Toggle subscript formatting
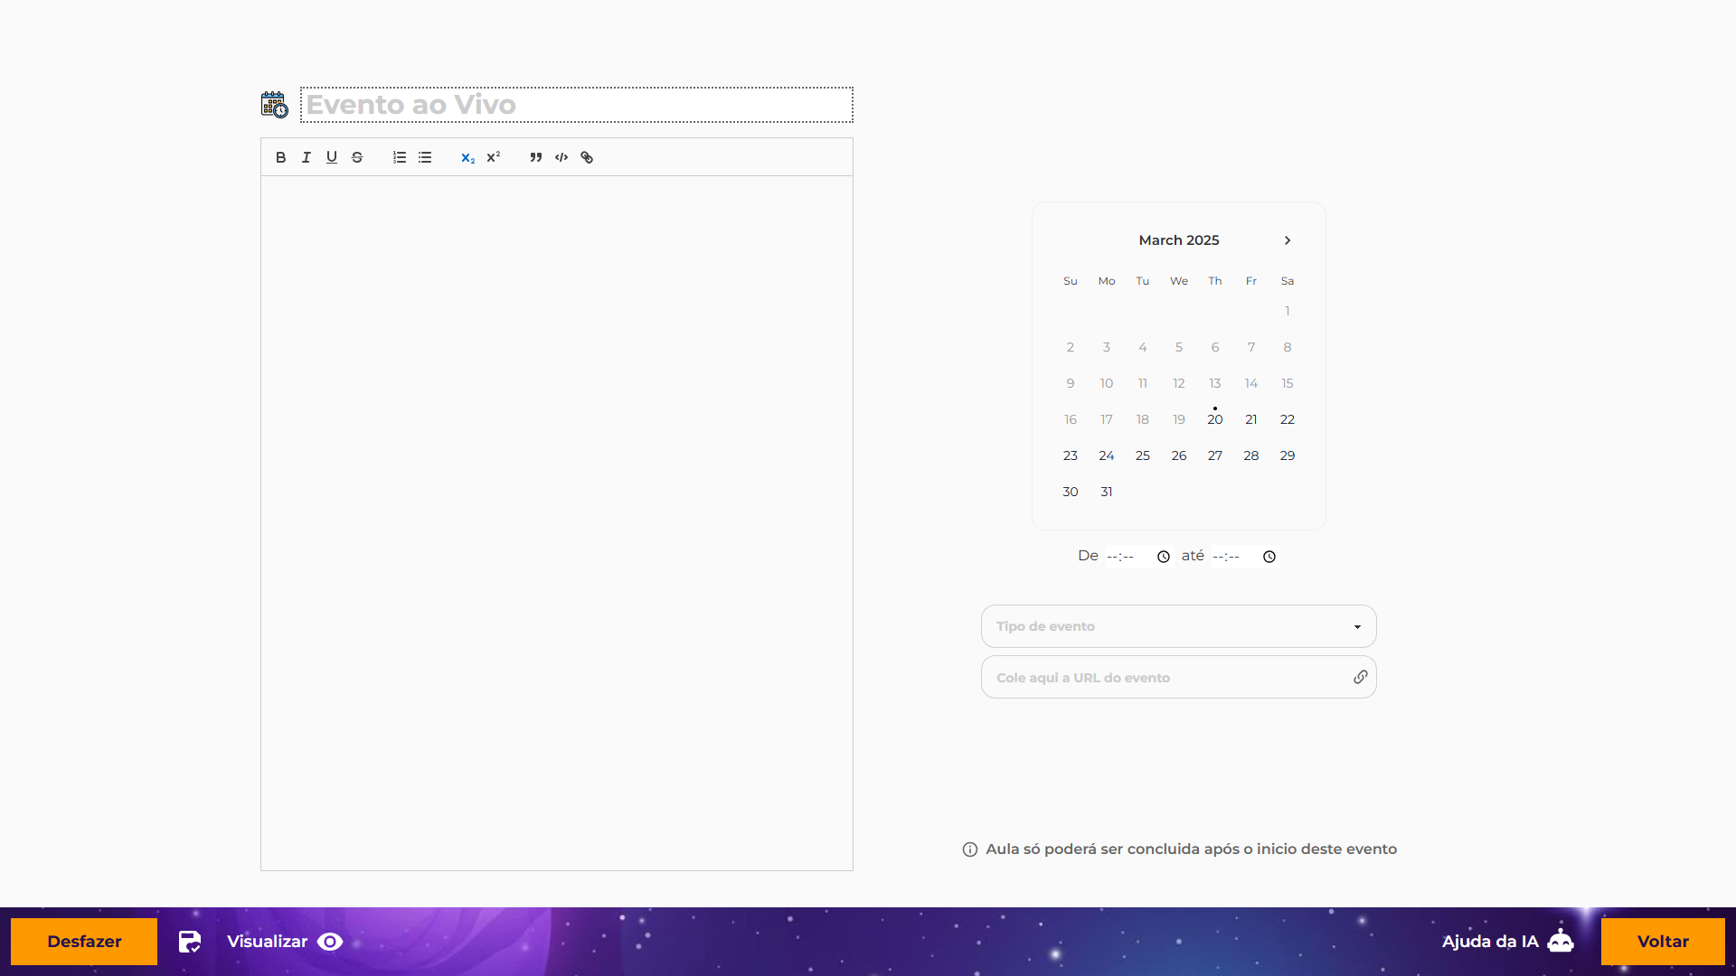Image resolution: width=1736 pixels, height=976 pixels. pos(467,158)
